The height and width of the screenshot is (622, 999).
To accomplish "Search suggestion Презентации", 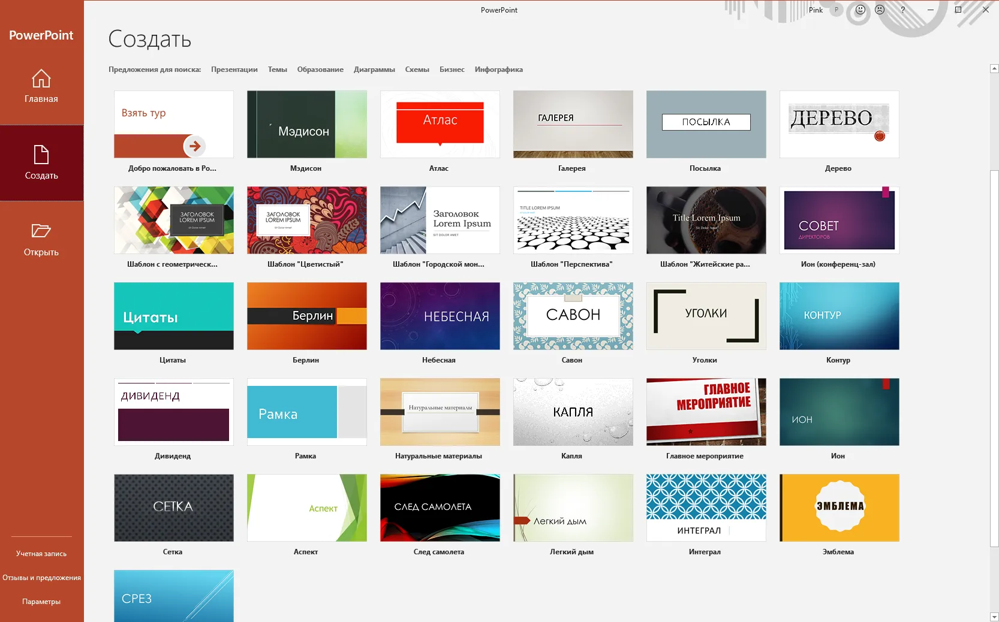I will 234,70.
